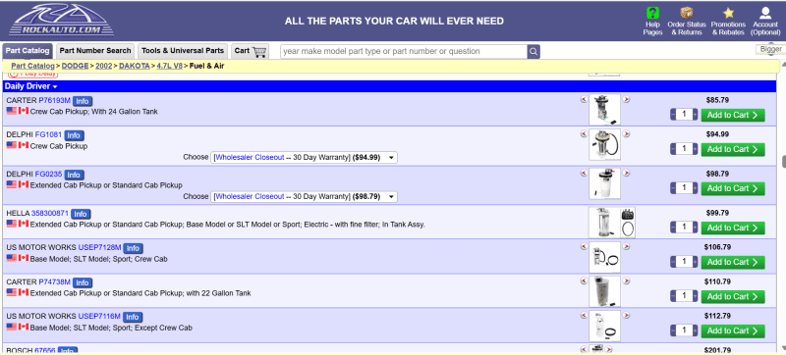Show next image for Delphi FG0235

pos(626,173)
